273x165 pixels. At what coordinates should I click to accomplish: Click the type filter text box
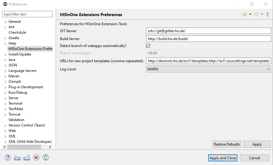28,14
